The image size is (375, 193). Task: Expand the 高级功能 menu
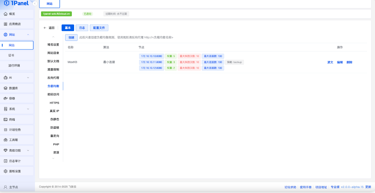pos(28,151)
